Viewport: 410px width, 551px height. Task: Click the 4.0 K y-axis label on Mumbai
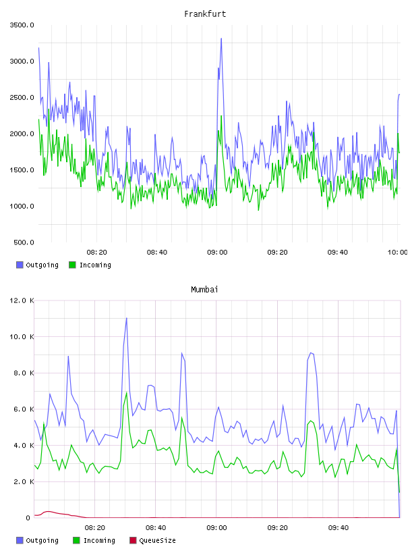click(x=24, y=445)
